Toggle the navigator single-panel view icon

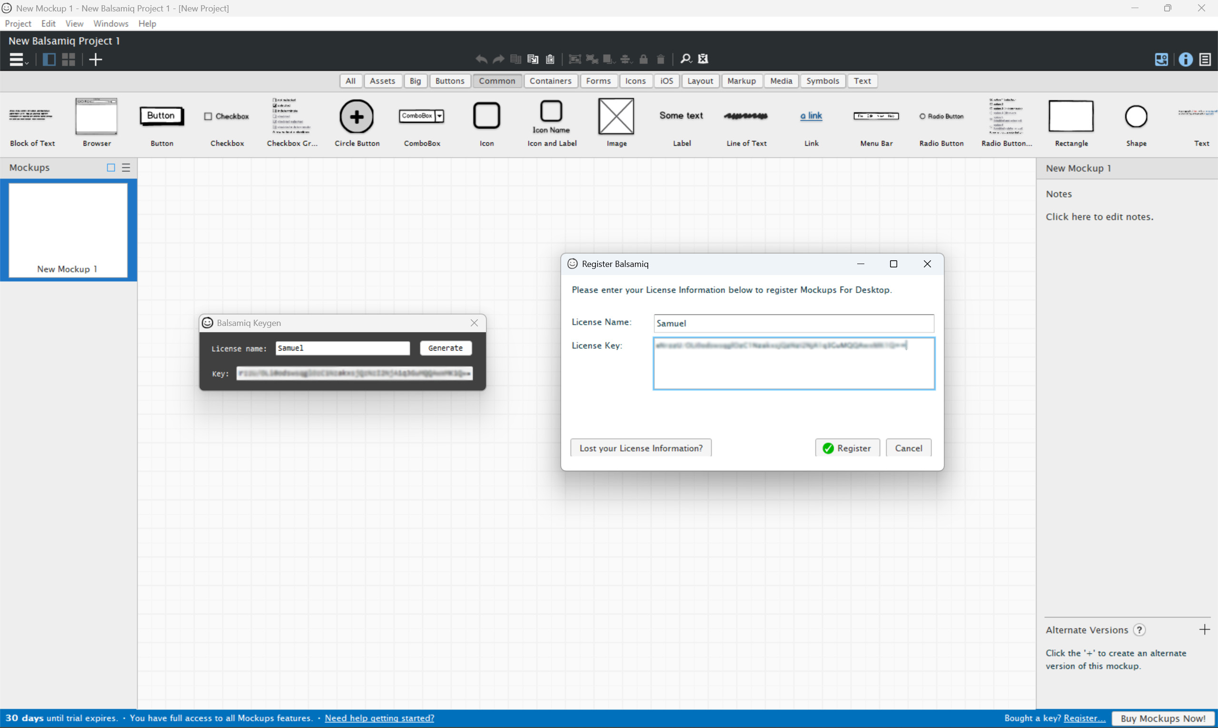tap(49, 59)
